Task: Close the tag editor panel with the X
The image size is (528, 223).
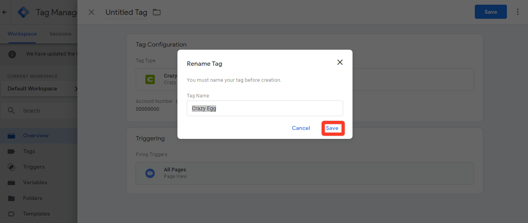Action: click(x=91, y=12)
